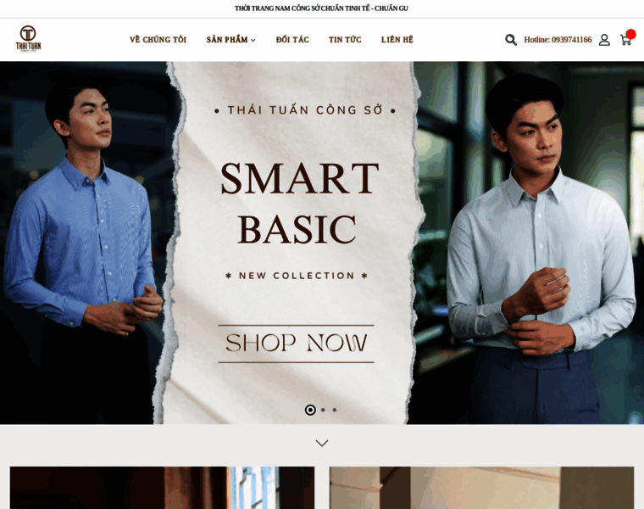
Task: Go to the TIN TỨC page
Action: point(345,40)
